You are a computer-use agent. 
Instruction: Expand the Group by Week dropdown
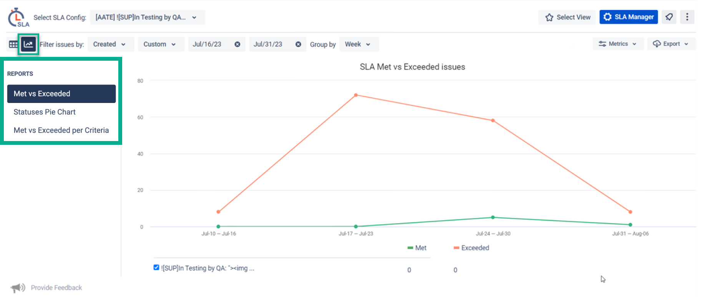[358, 44]
